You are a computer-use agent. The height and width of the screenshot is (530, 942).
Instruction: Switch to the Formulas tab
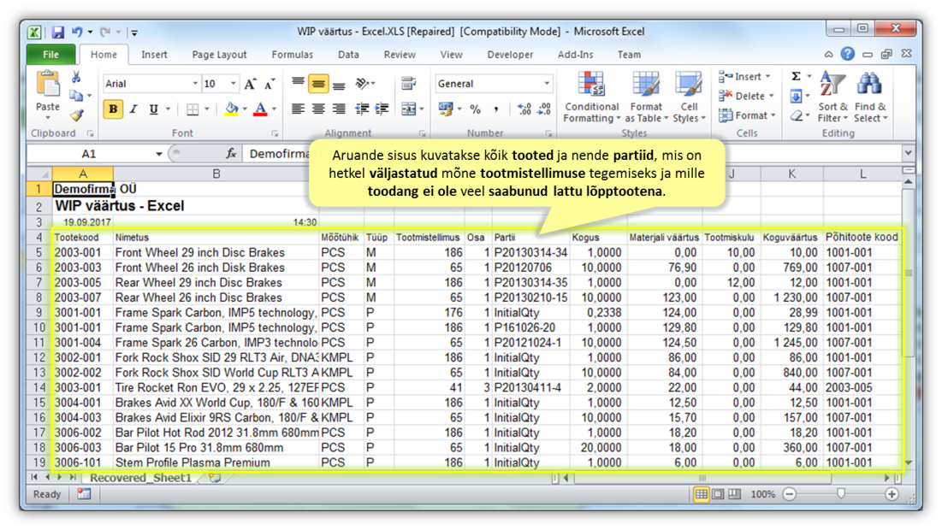pos(292,55)
